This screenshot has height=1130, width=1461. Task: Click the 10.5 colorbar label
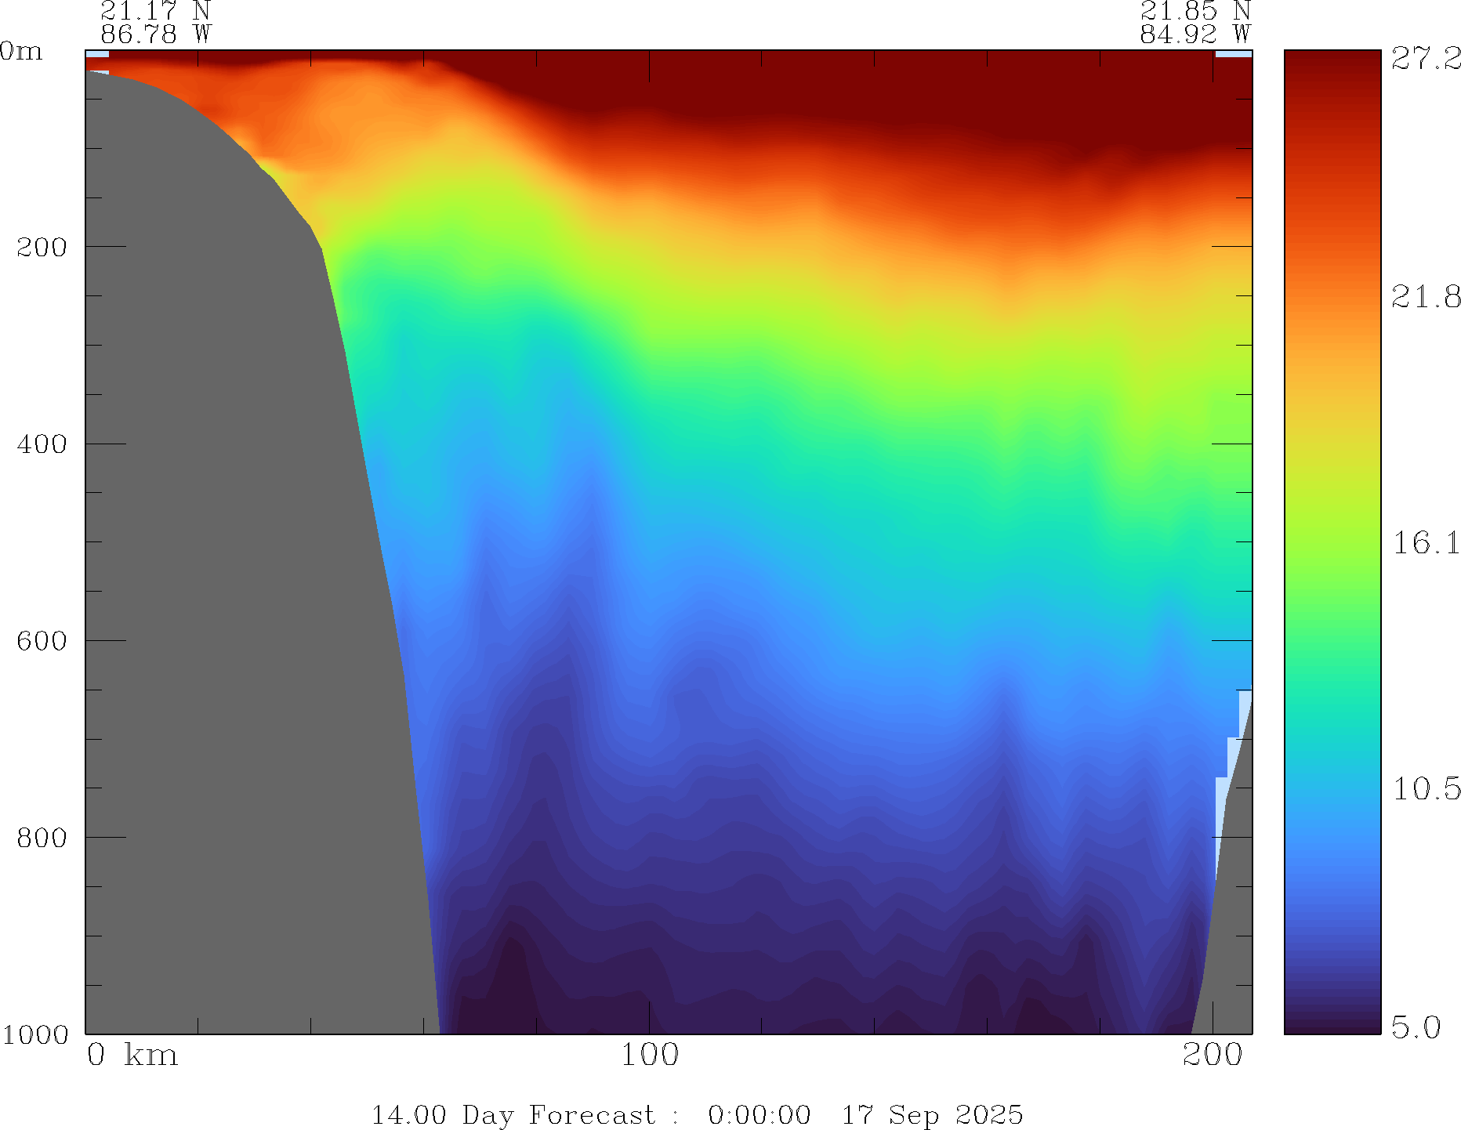tap(1426, 788)
